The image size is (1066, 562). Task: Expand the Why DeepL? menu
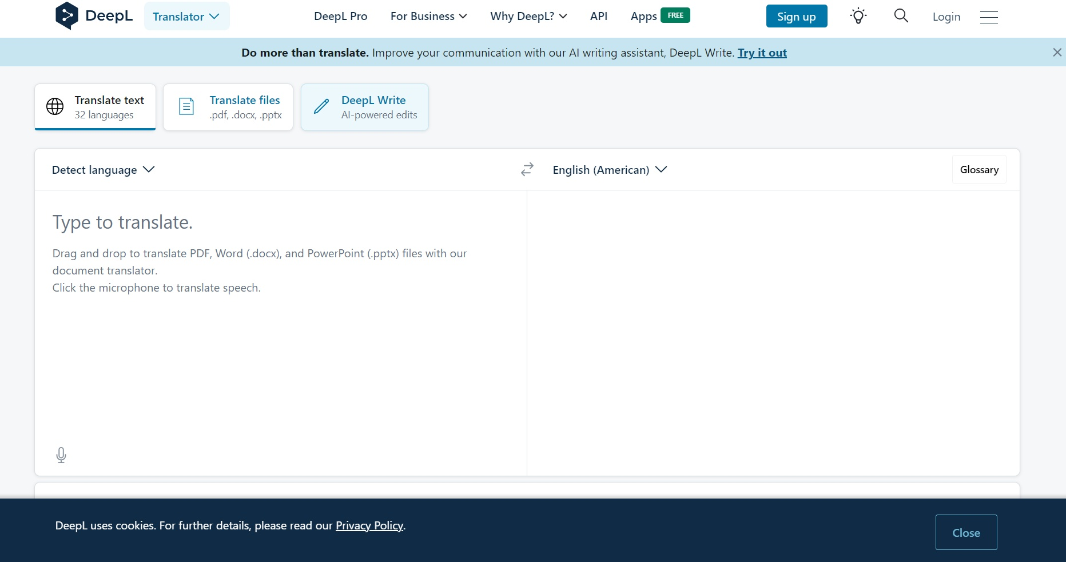528,16
